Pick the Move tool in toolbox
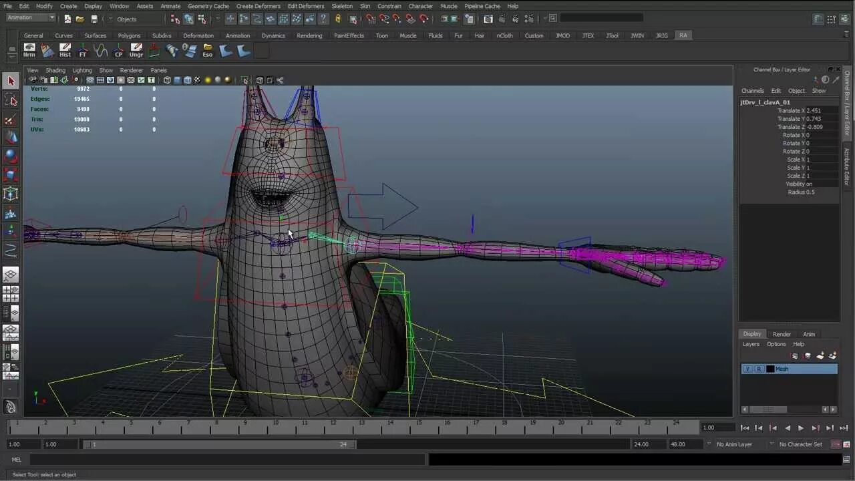 tap(11, 138)
